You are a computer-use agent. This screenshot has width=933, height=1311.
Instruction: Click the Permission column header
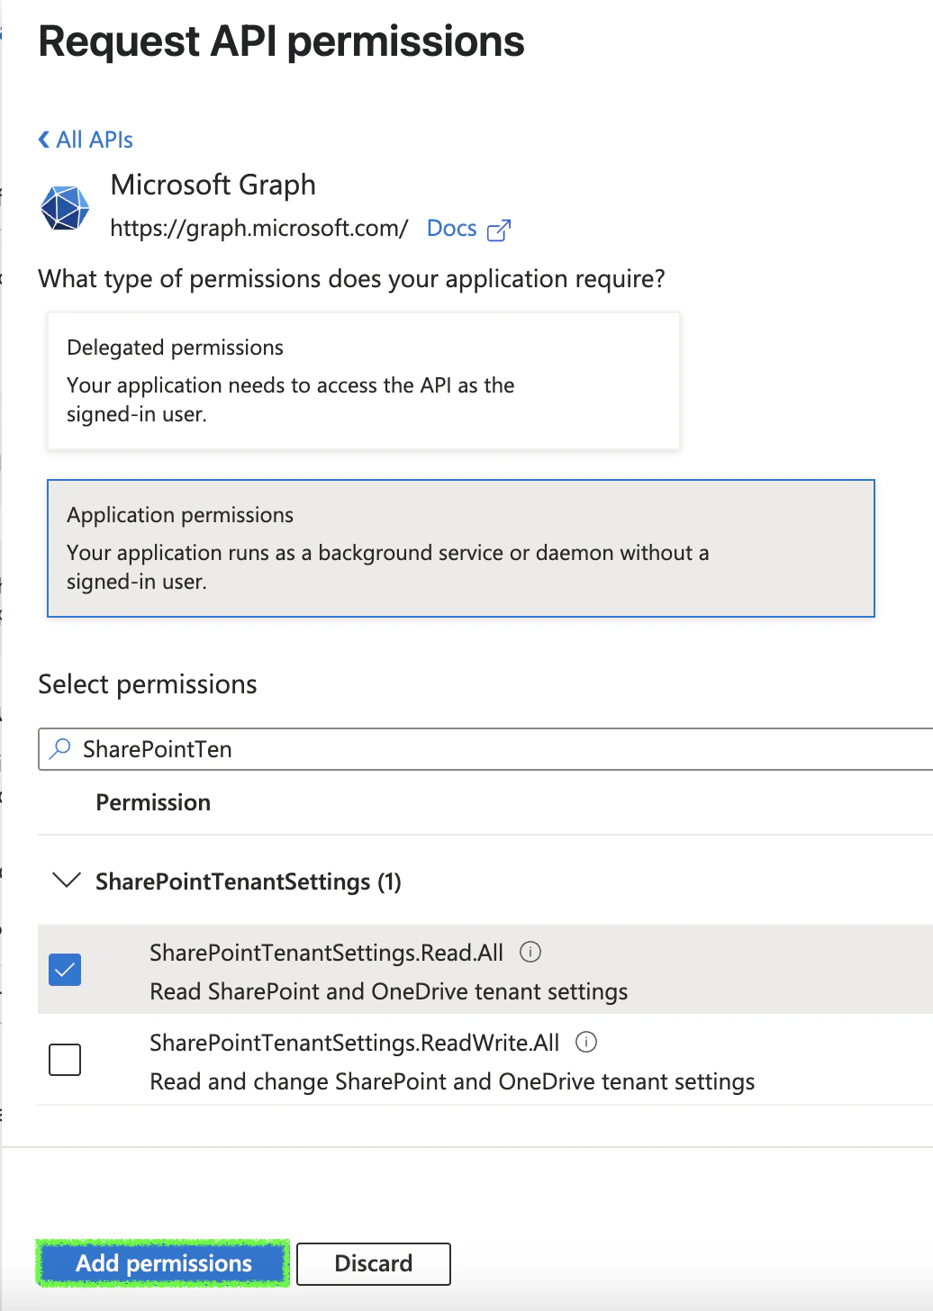[x=153, y=802]
